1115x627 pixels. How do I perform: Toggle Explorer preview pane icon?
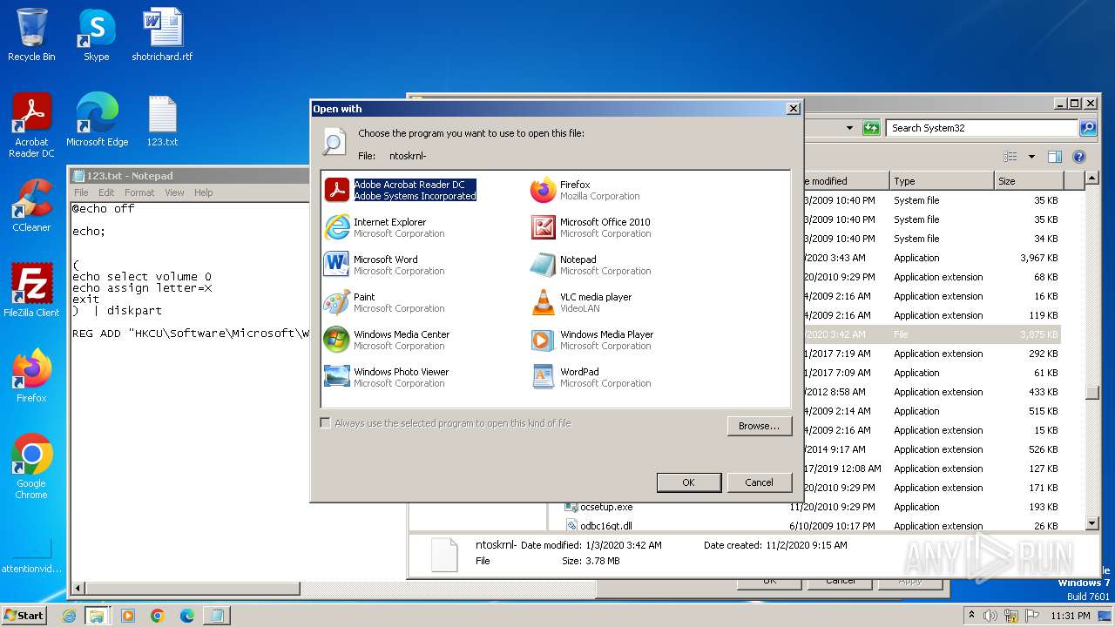[x=1055, y=157]
